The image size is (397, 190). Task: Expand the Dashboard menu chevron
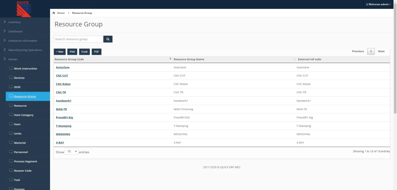[5, 31]
